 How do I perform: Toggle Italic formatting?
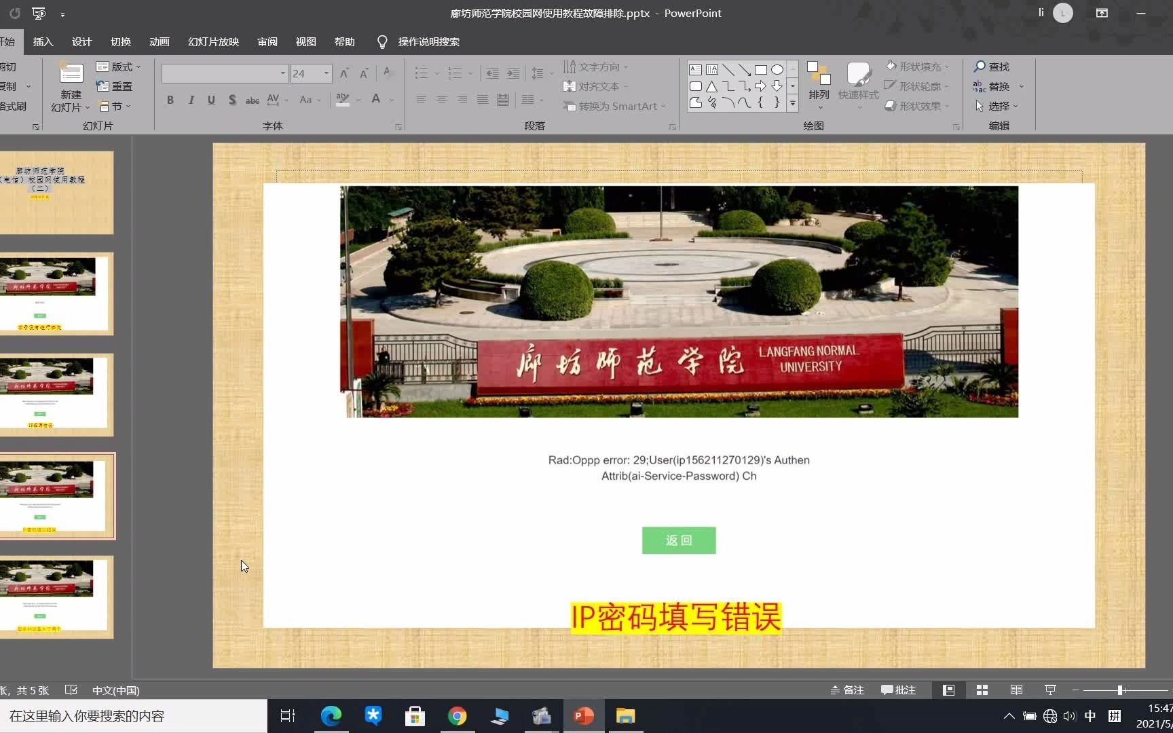[191, 100]
